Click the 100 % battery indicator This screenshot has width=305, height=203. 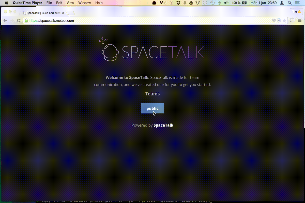239,3
